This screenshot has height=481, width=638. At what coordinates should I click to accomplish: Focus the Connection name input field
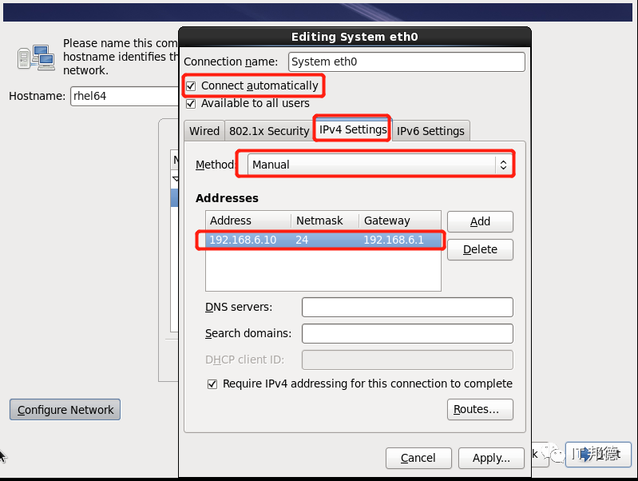(x=406, y=62)
